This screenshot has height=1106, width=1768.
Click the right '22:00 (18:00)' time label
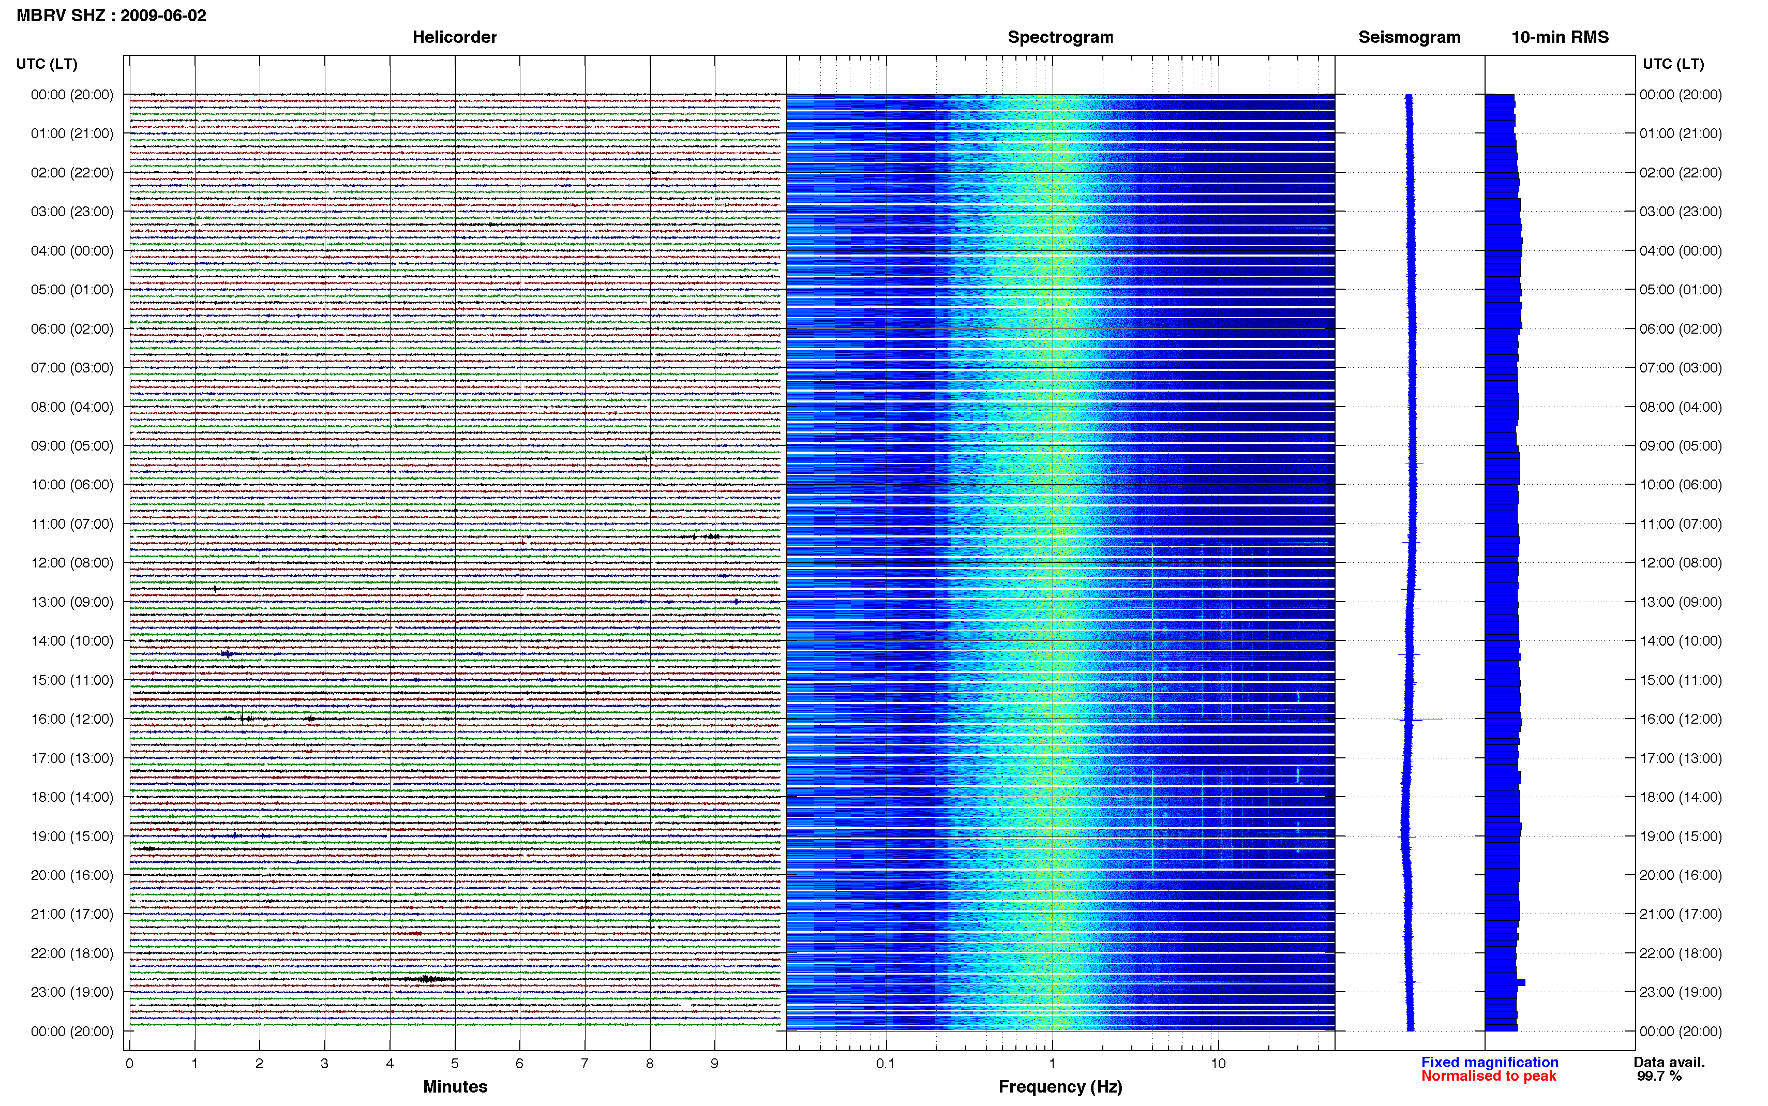point(1680,953)
